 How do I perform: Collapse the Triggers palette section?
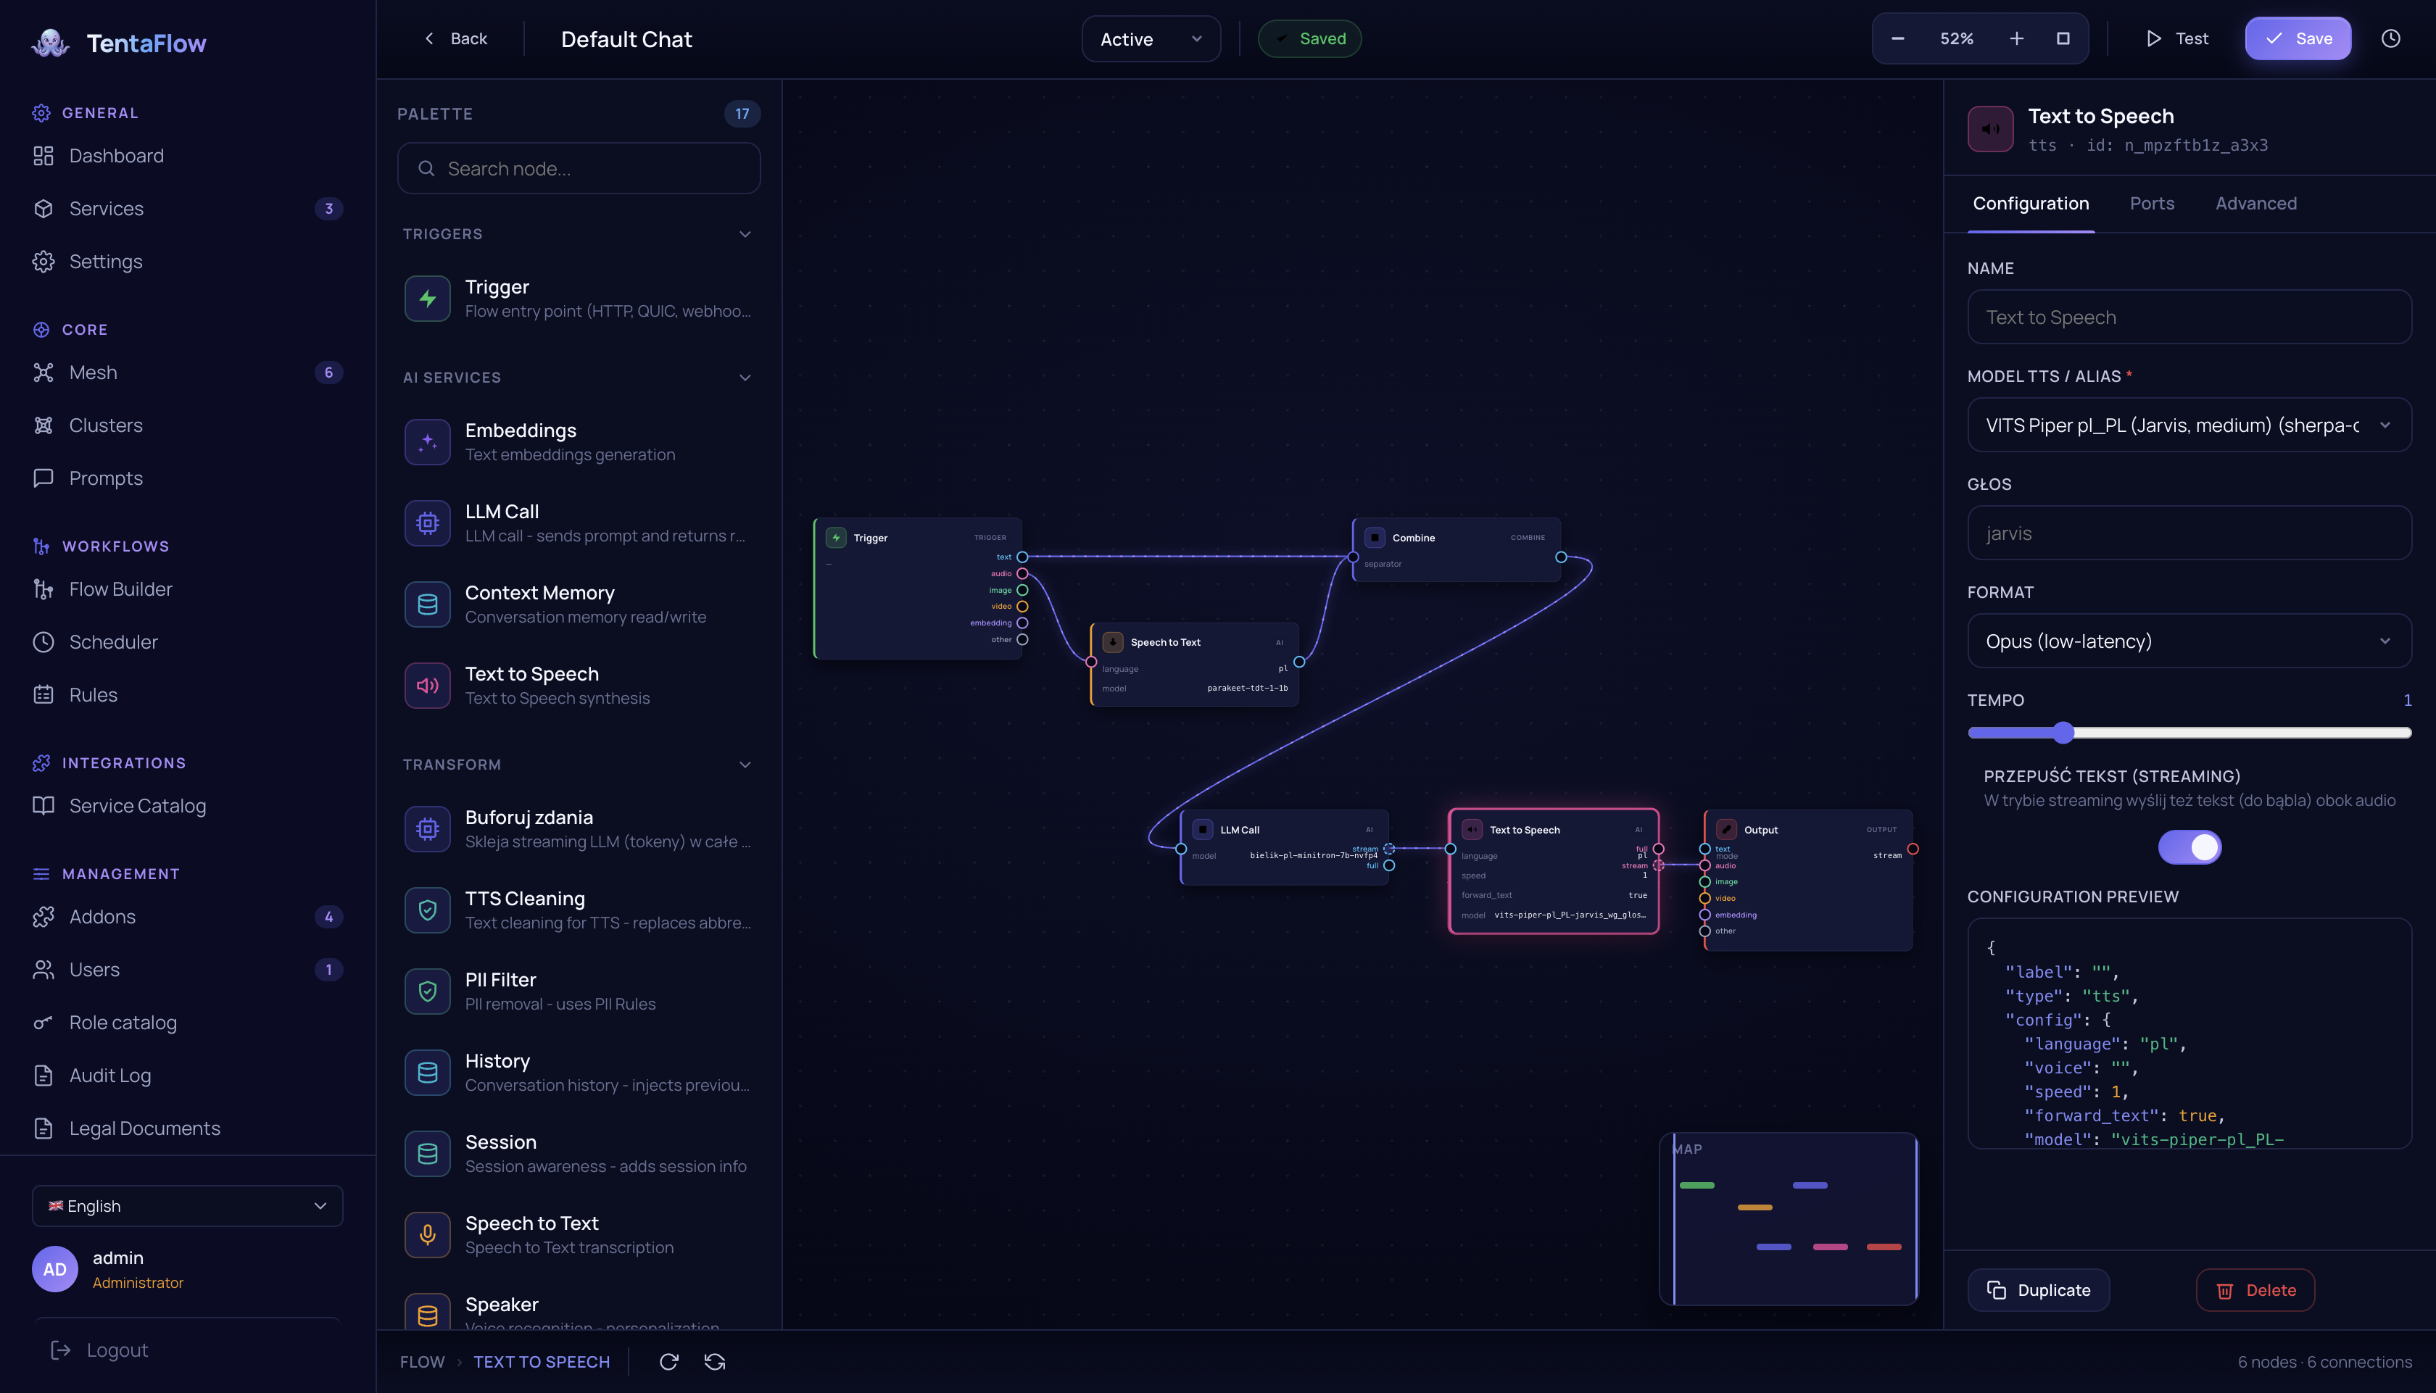coord(745,234)
